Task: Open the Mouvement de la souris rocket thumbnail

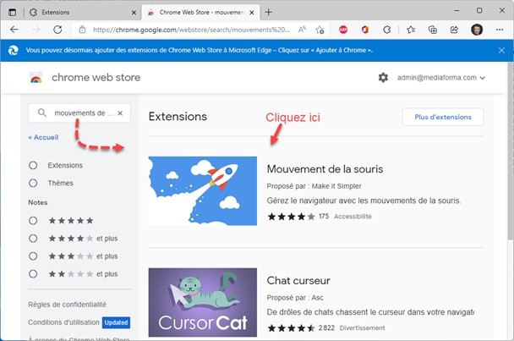Action: click(203, 190)
